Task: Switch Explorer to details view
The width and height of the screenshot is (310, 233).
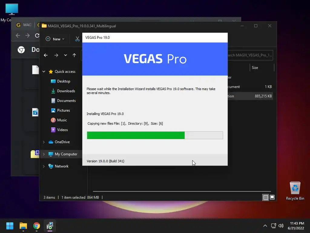Action: coord(265,197)
